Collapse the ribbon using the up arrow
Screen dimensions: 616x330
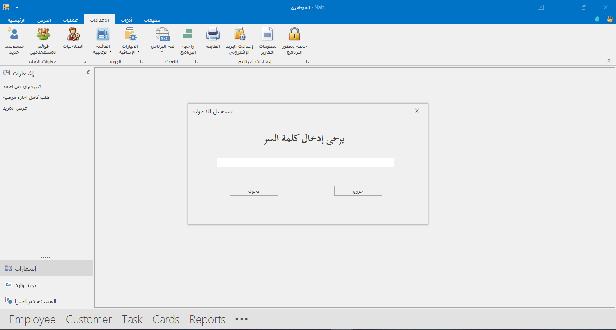pyautogui.click(x=609, y=60)
